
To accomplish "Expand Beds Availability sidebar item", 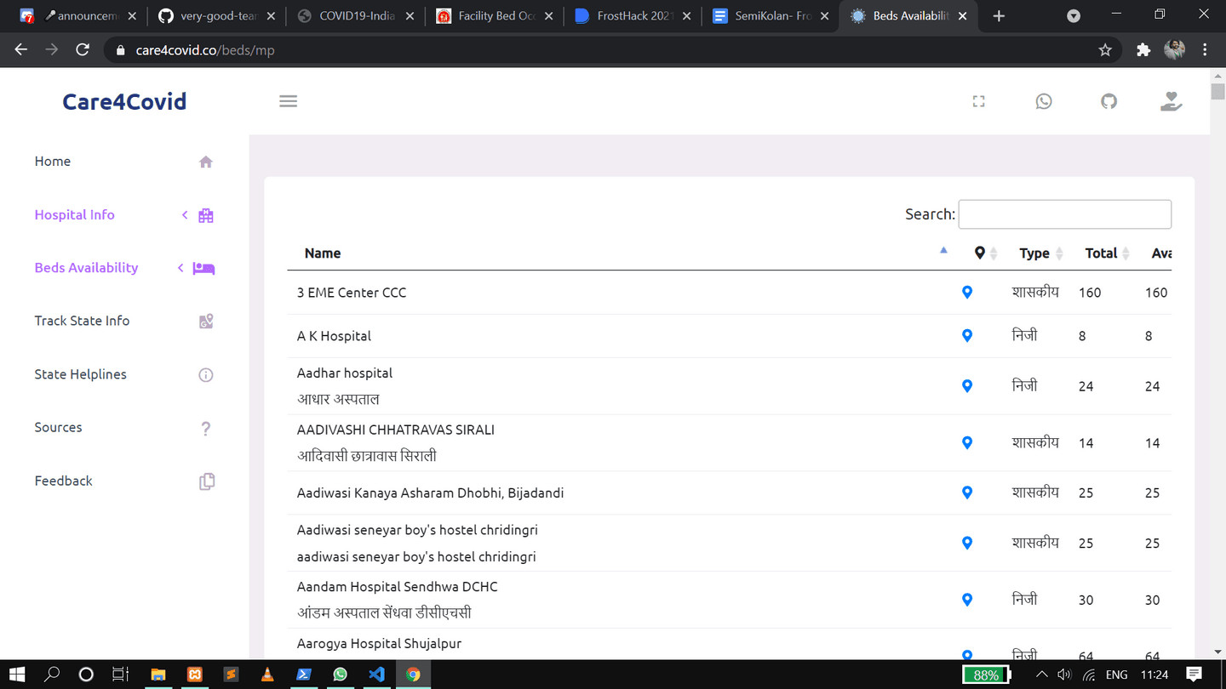I will tap(124, 268).
